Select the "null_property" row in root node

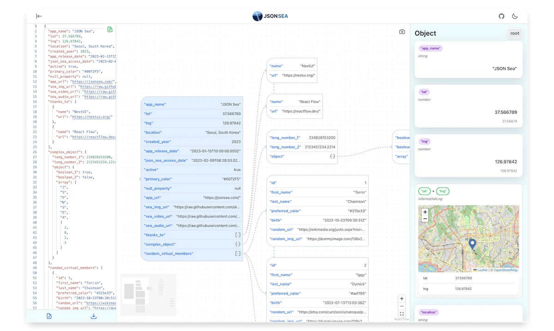point(192,188)
